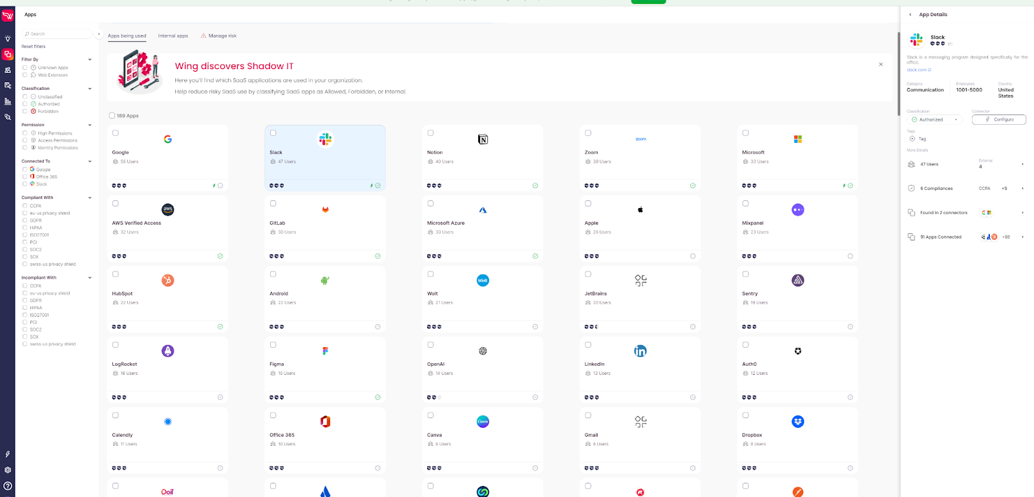Click the App Details panel scrollbar
The width and height of the screenshot is (1034, 497).
click(x=900, y=74)
